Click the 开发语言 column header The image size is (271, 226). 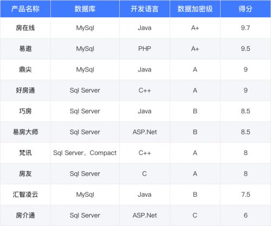[145, 9]
